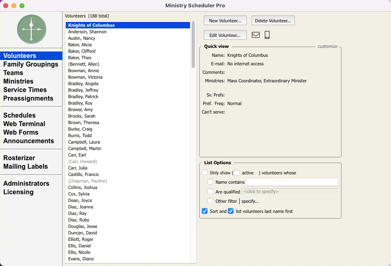This screenshot has height=266, width=391.
Task: Go to Licensing section
Action: (31, 192)
